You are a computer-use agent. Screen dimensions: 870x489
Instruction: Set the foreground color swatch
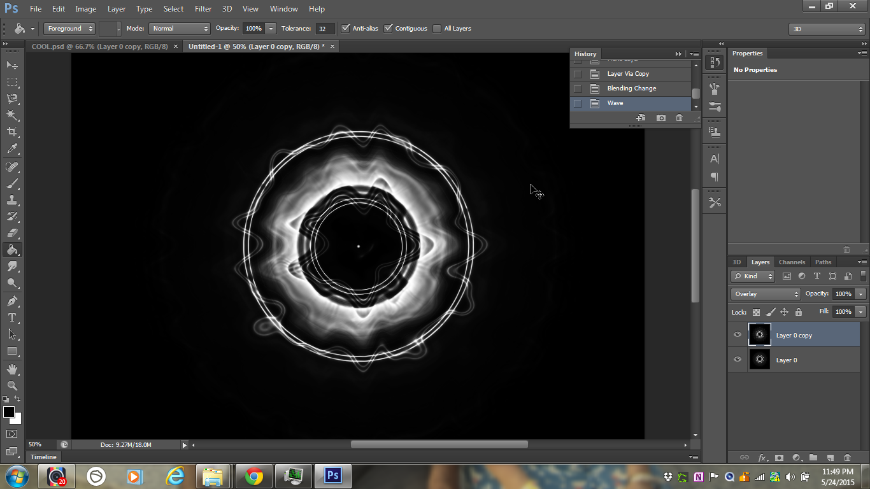(9, 412)
